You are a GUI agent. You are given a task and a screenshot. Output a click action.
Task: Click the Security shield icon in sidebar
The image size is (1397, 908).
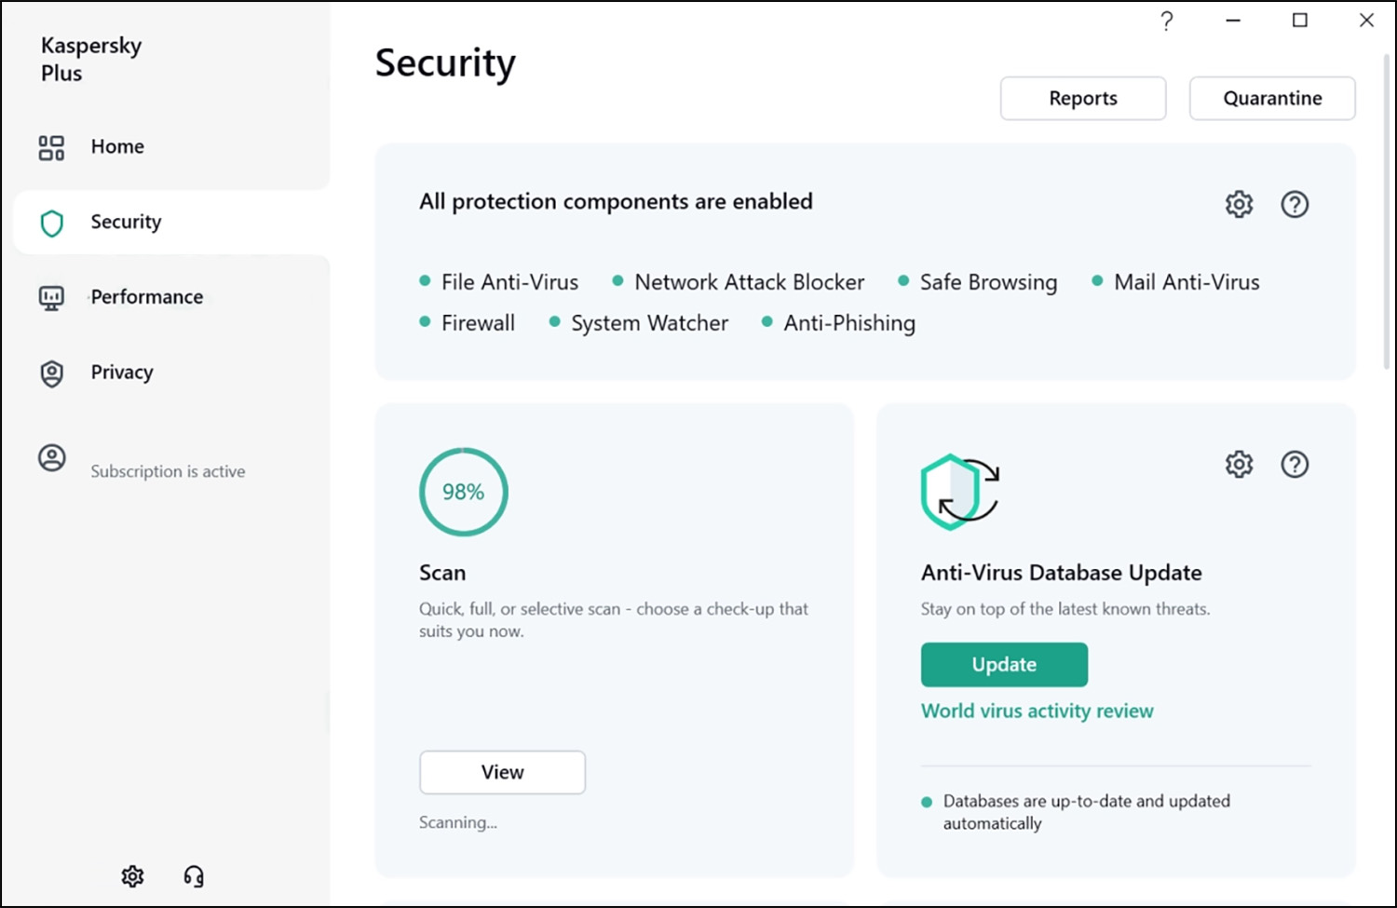52,223
